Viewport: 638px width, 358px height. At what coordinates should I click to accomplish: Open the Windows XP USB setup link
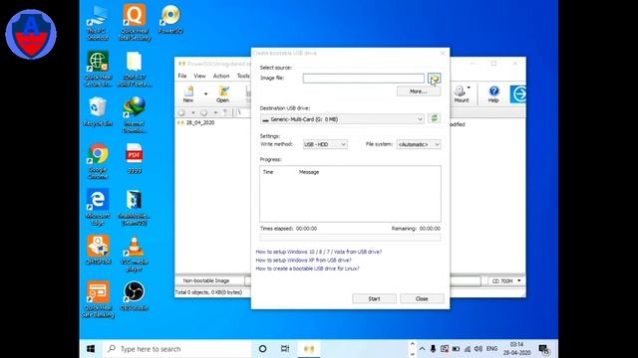tap(303, 261)
